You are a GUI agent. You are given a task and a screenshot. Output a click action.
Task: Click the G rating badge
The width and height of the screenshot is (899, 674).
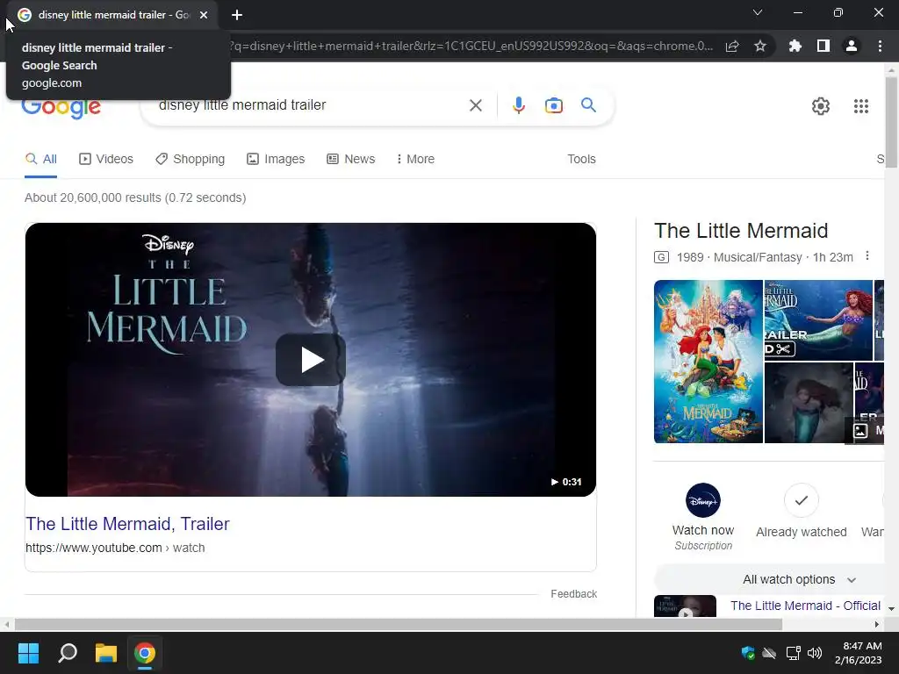coord(661,257)
